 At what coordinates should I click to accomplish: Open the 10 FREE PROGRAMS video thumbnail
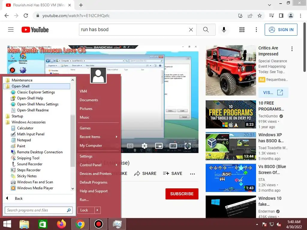(x=231, y=114)
